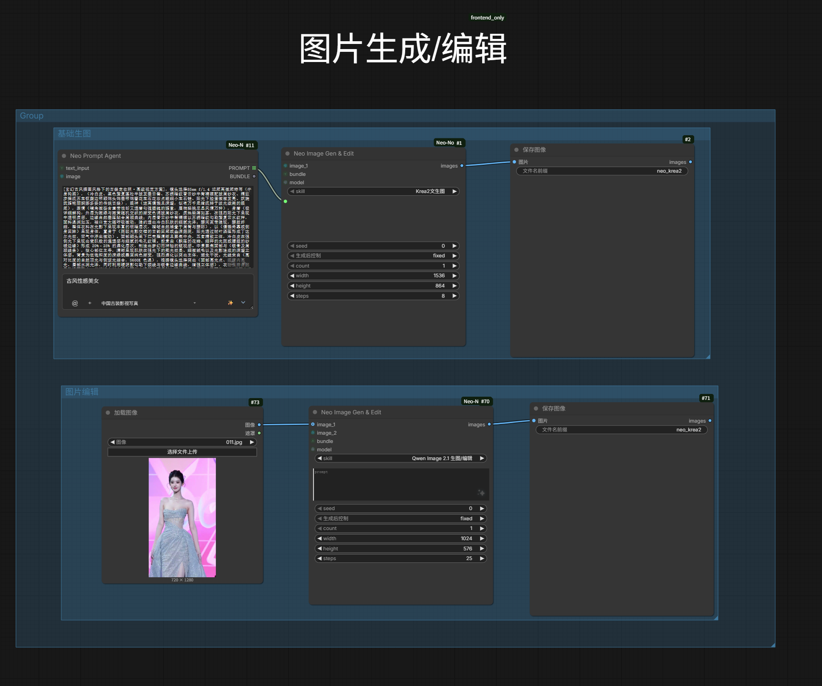Viewport: 822px width, 686px height.
Task: Click the PROMPT output grid socket
Action: [x=254, y=168]
